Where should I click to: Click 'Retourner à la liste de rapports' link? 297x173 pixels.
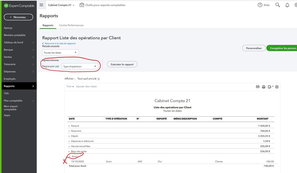pos(60,44)
